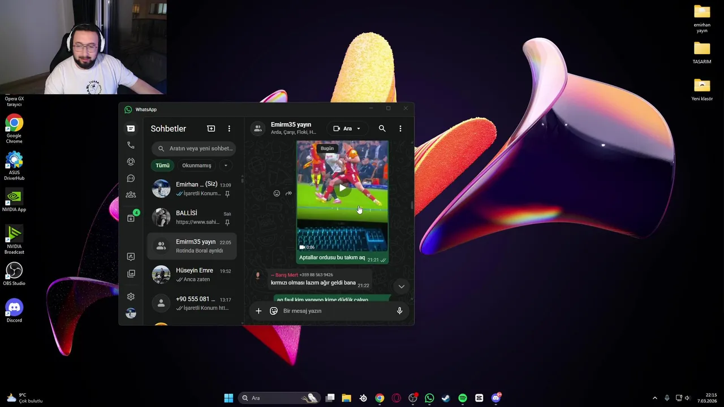Click the search or new chat field
This screenshot has width=724, height=407.
pos(193,148)
